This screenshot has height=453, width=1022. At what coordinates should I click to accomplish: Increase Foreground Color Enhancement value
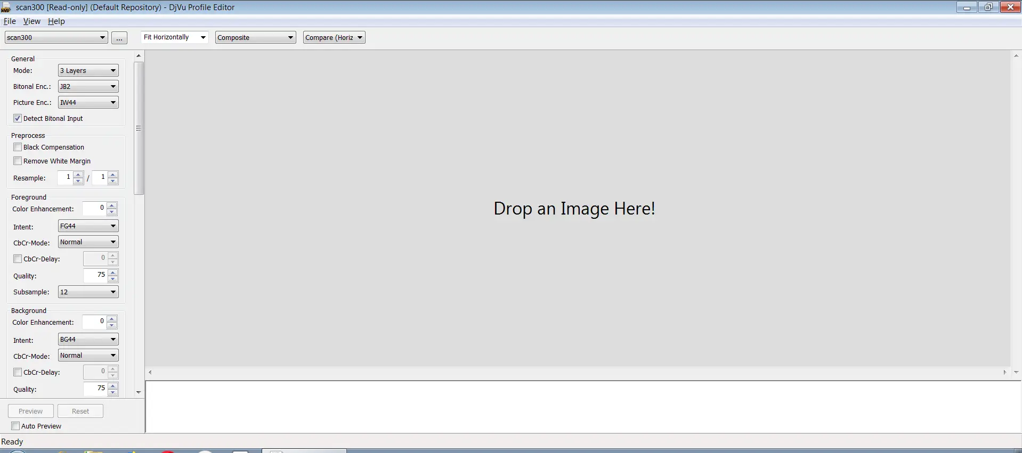tap(112, 205)
